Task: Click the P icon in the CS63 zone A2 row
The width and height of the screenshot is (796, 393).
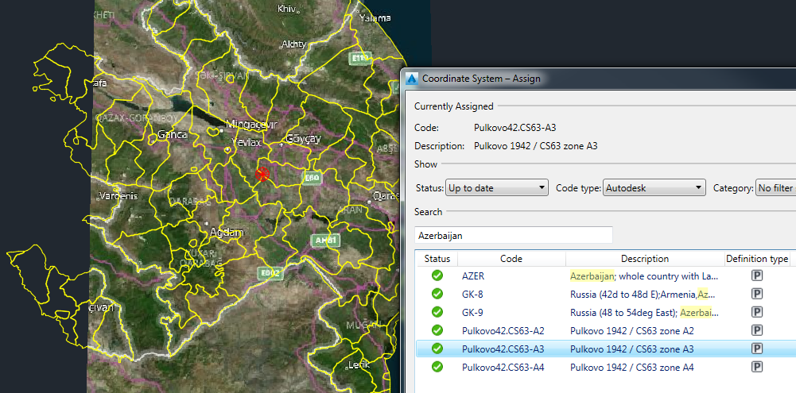Action: [757, 330]
